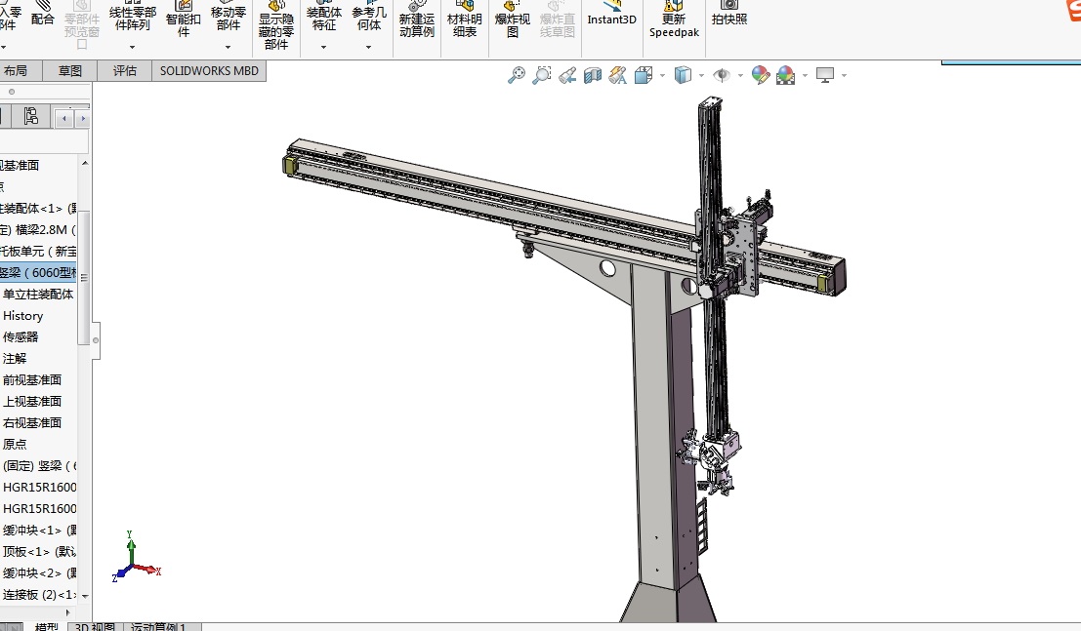Select the Zoom to Area tool

(x=541, y=75)
